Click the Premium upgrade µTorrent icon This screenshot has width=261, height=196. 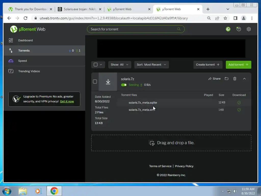pyautogui.click(x=17, y=99)
